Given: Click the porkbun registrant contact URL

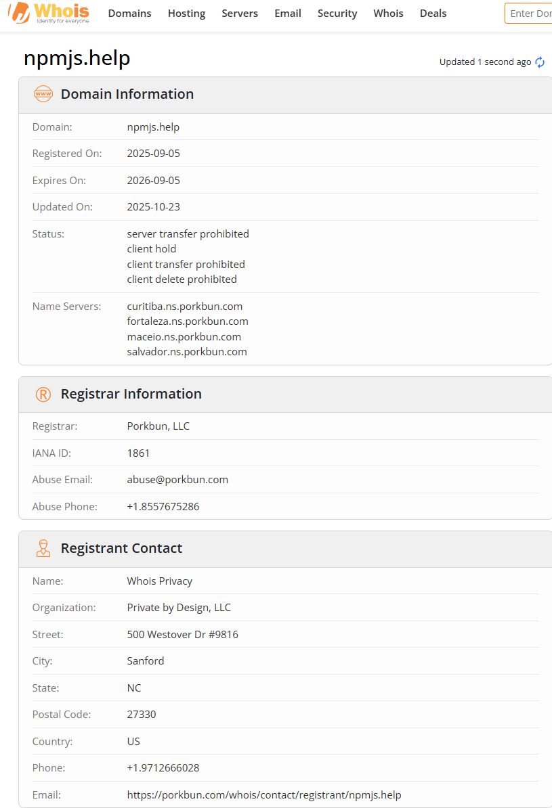Looking at the screenshot, I should point(264,794).
